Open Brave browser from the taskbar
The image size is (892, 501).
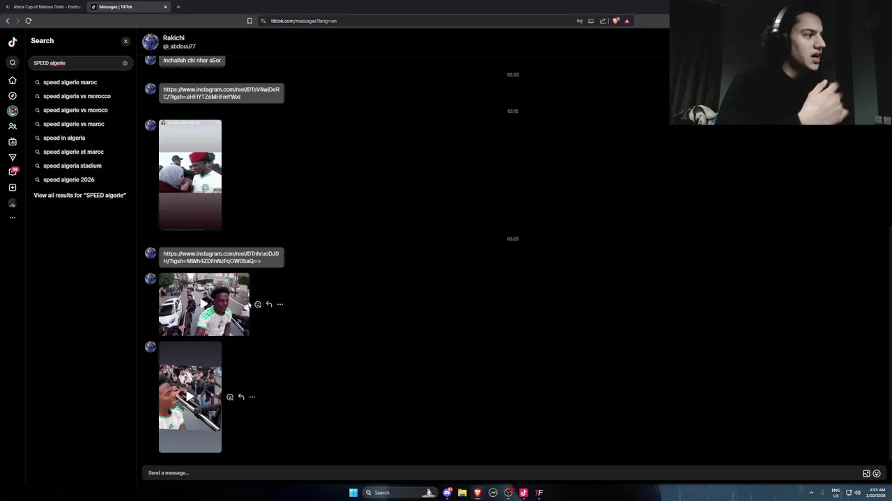click(477, 493)
